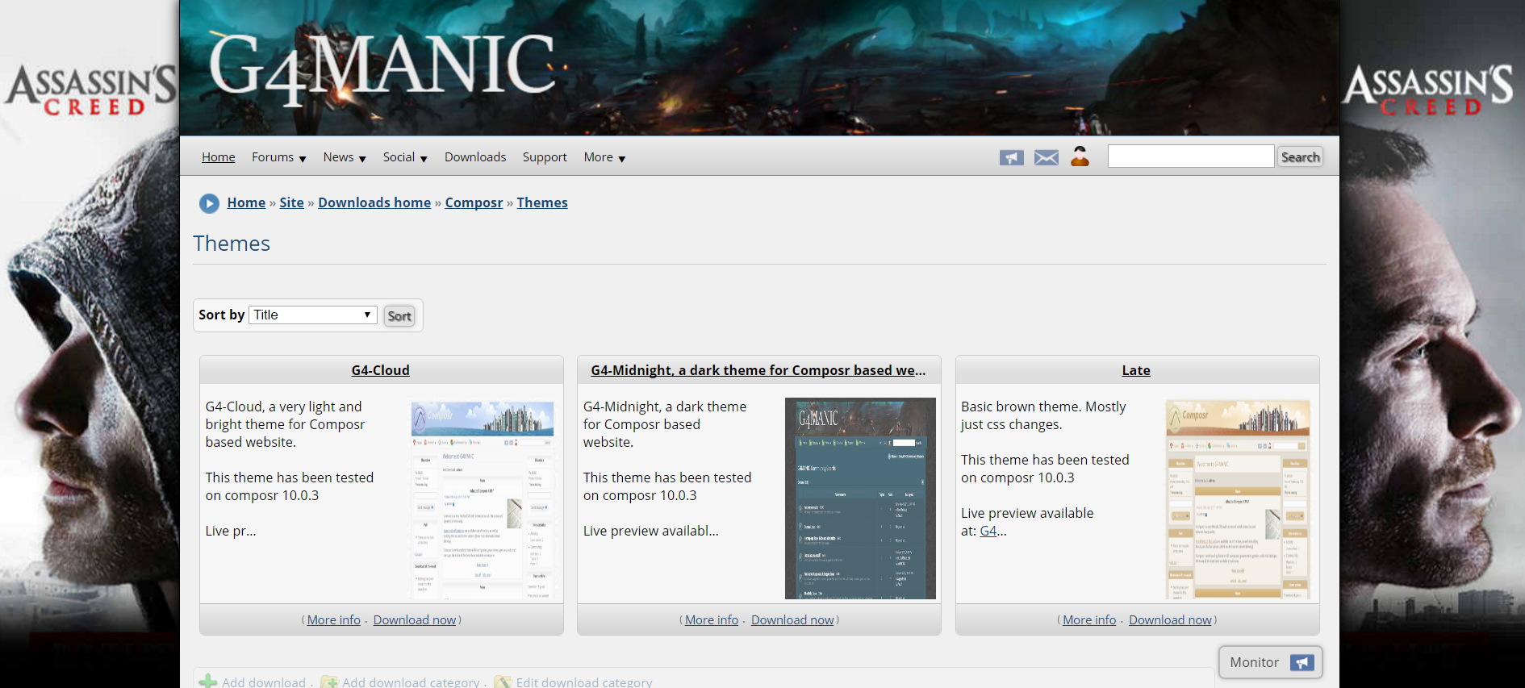Expand the News menu dropdown
This screenshot has height=688, width=1525.
pyautogui.click(x=345, y=157)
